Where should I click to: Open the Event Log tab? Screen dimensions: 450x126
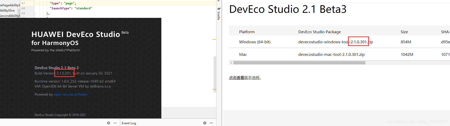pos(129,123)
